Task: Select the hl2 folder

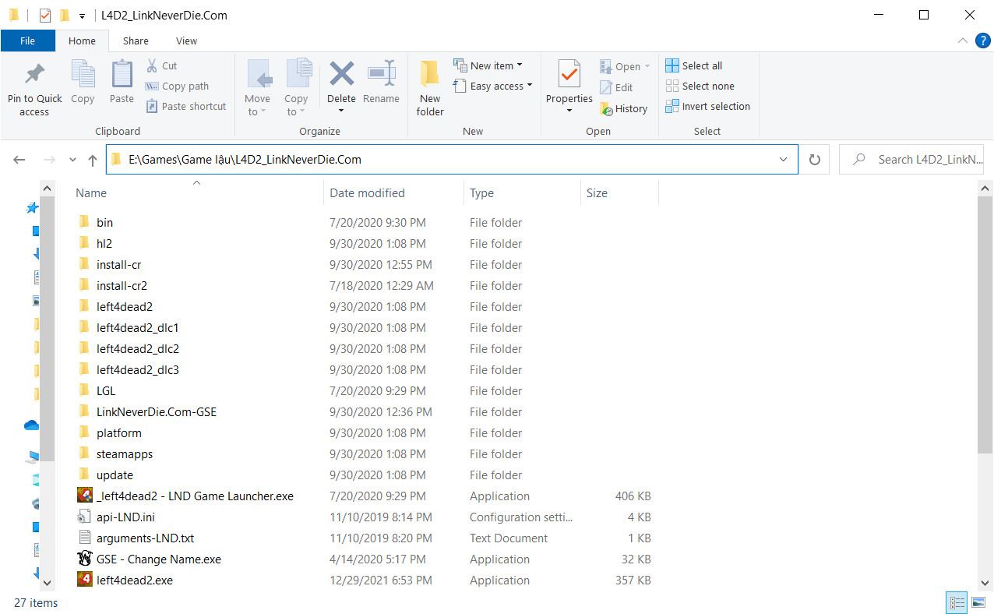Action: tap(96, 243)
